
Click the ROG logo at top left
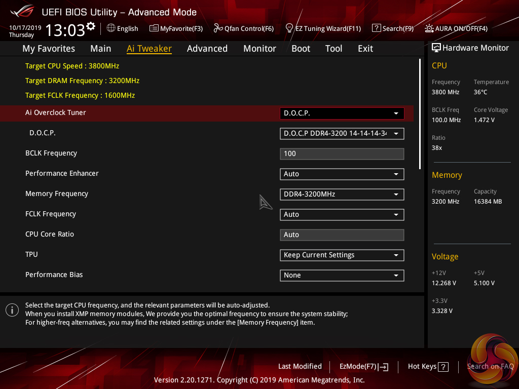click(22, 11)
